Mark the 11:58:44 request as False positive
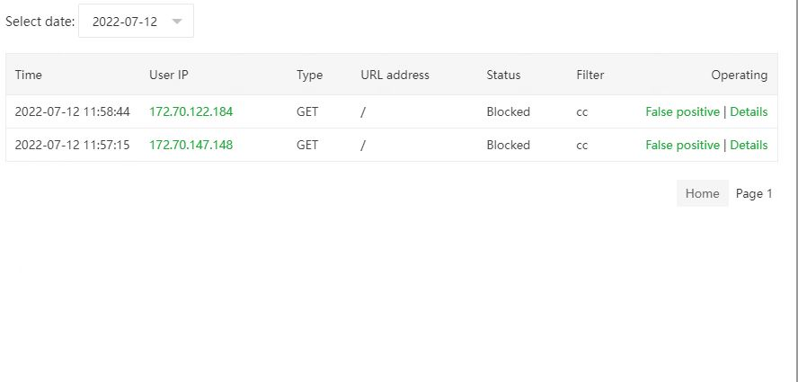 [682, 112]
